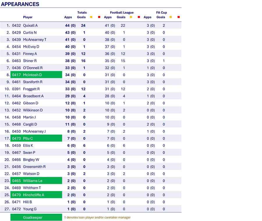The height and width of the screenshot is (221, 262).
Task: Click the Player column header
Action: click(28, 17)
